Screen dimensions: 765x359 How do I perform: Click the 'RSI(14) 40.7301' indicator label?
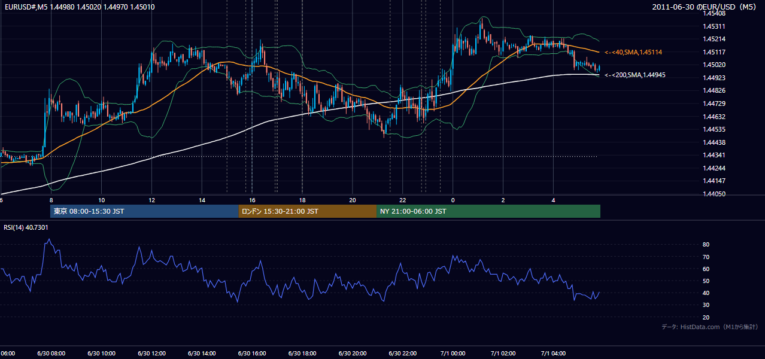click(26, 227)
